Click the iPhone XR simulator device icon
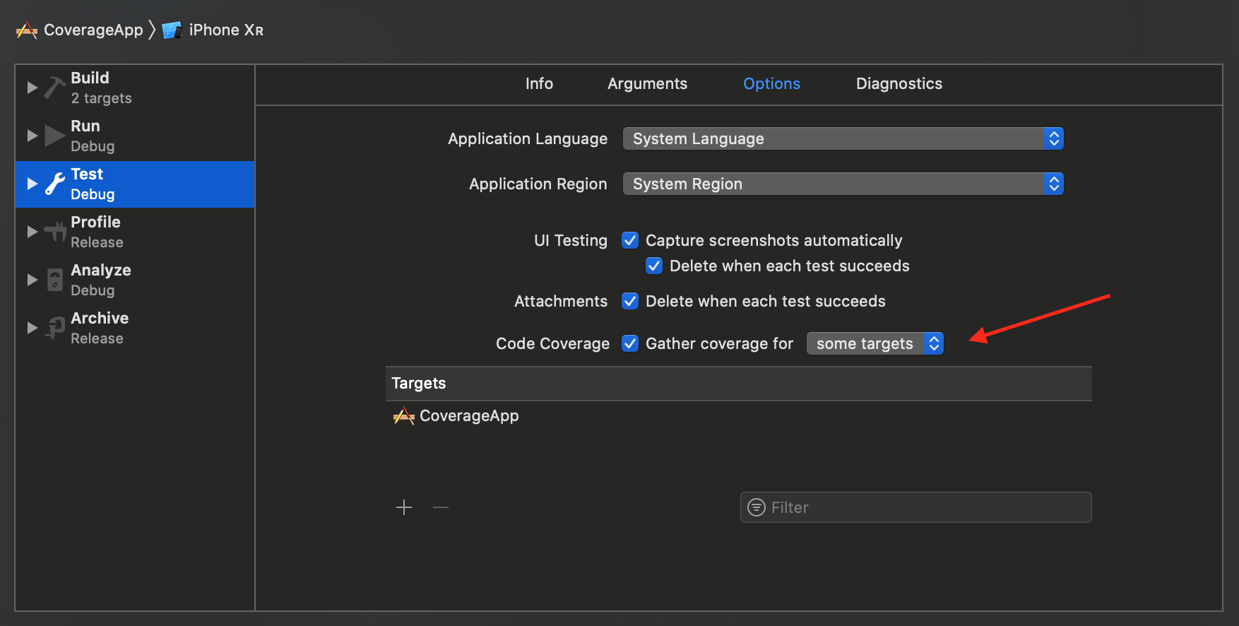The height and width of the screenshot is (626, 1239). coord(172,30)
